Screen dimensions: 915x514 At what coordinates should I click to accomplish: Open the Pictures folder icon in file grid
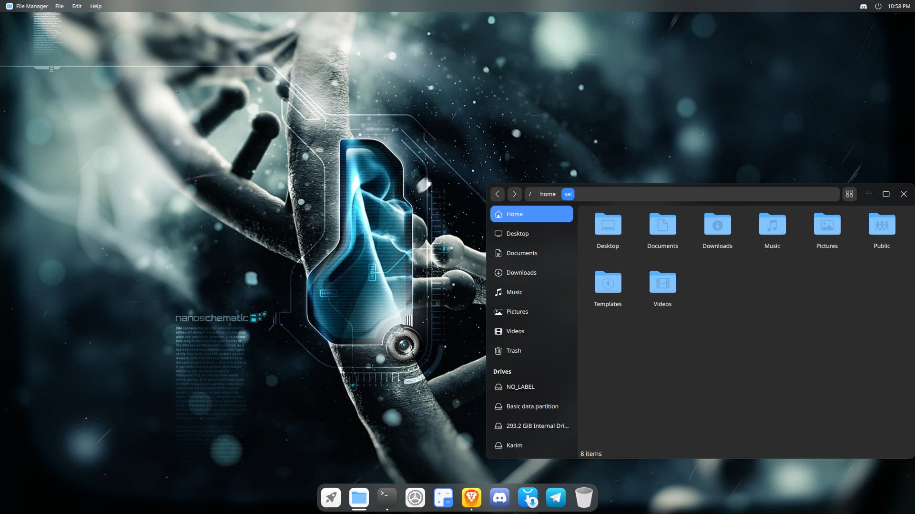point(827,224)
